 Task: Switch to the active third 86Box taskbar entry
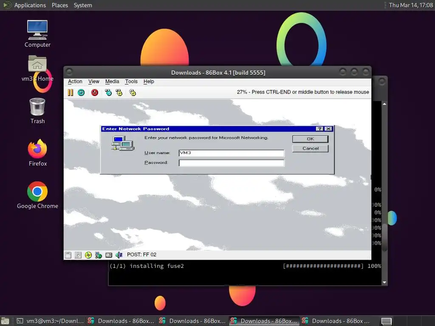point(264,321)
